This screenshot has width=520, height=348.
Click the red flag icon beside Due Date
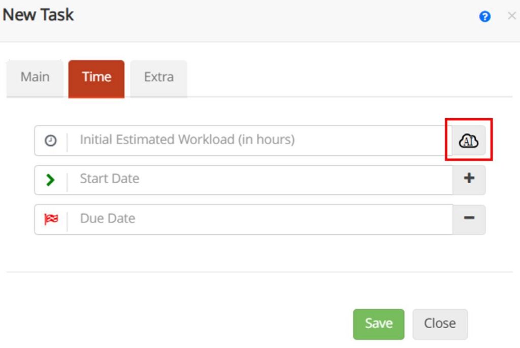click(x=50, y=219)
